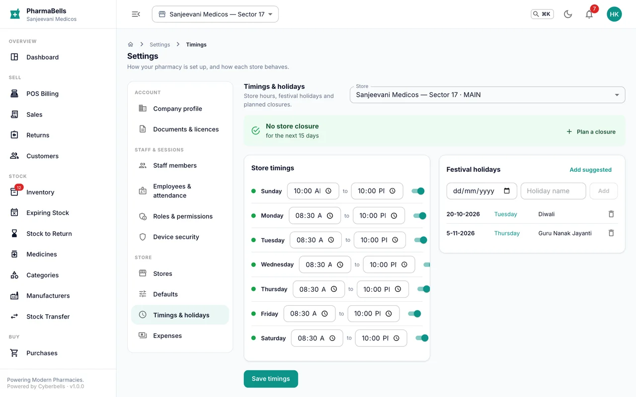Go to home via breadcrumb house icon
Image resolution: width=636 pixels, height=397 pixels.
click(131, 44)
